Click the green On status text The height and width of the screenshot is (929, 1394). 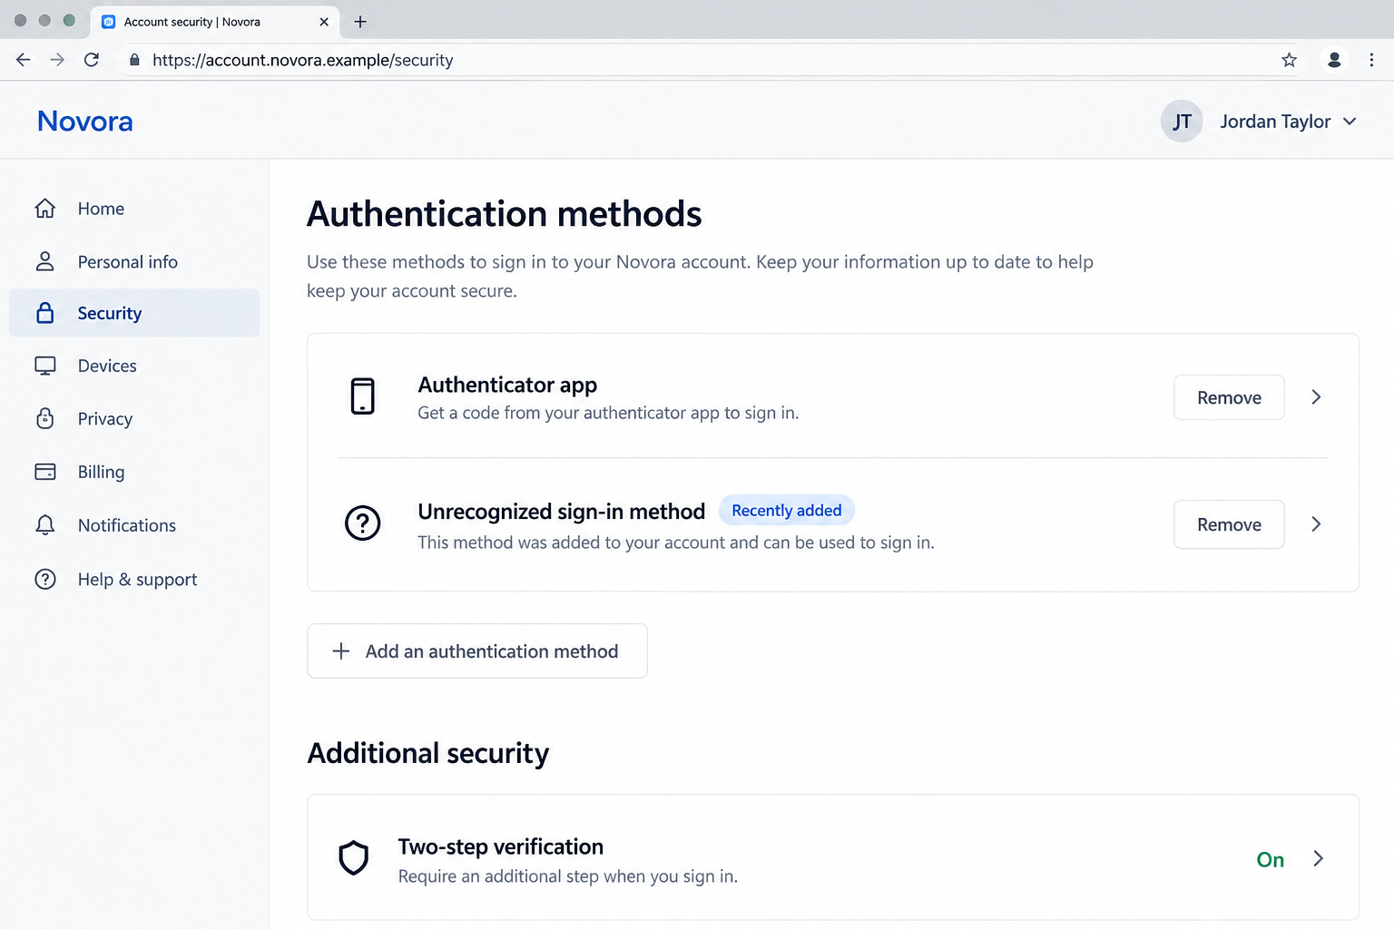(1271, 859)
